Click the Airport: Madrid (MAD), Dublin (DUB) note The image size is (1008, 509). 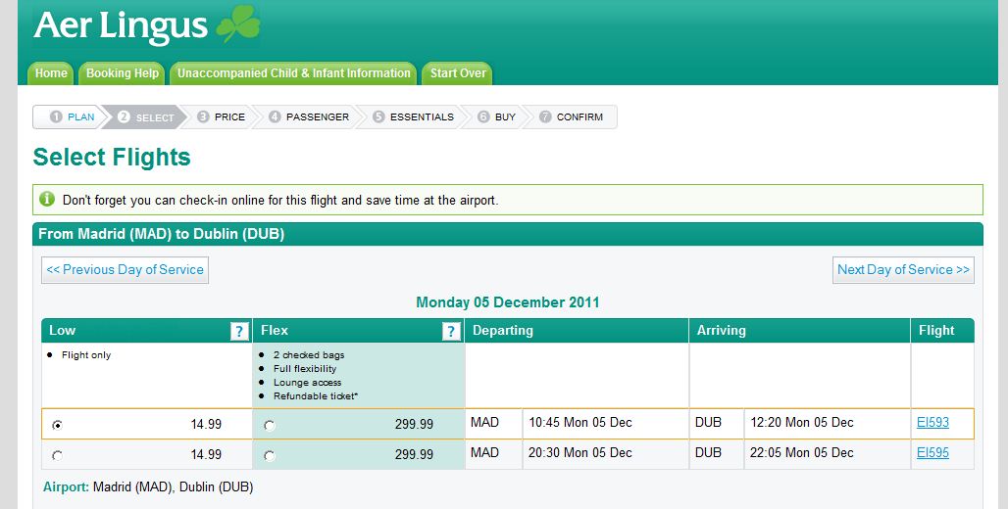[148, 487]
